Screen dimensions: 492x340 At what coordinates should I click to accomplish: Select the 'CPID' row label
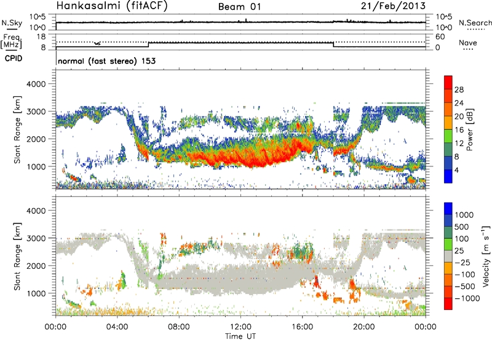14,58
